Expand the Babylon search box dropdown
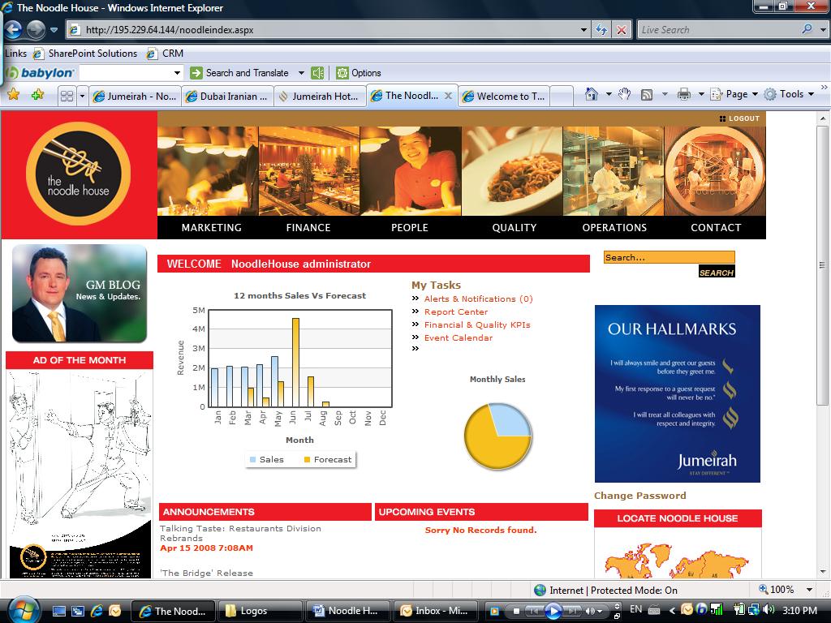Viewport: 831px width, 623px height. click(177, 73)
